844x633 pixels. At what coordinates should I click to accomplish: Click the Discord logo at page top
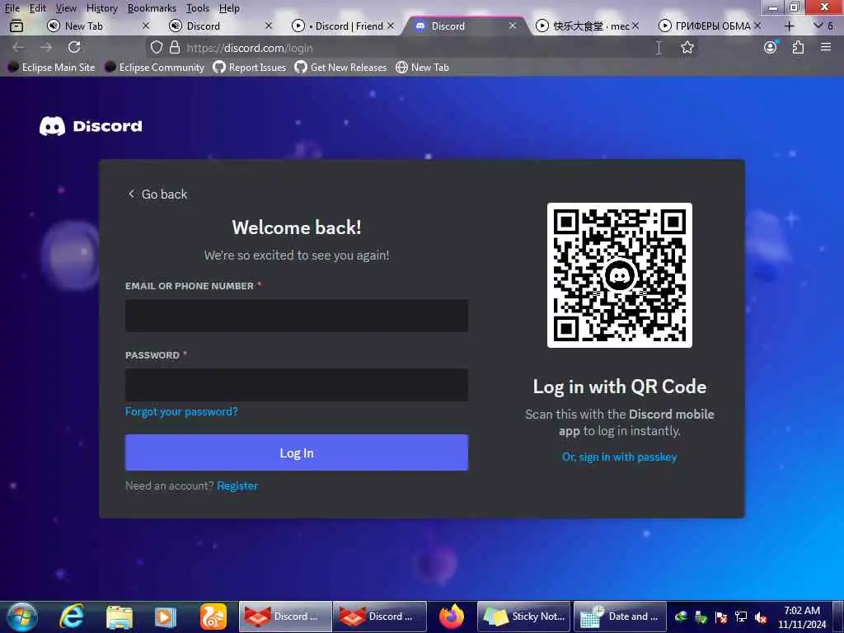91,126
